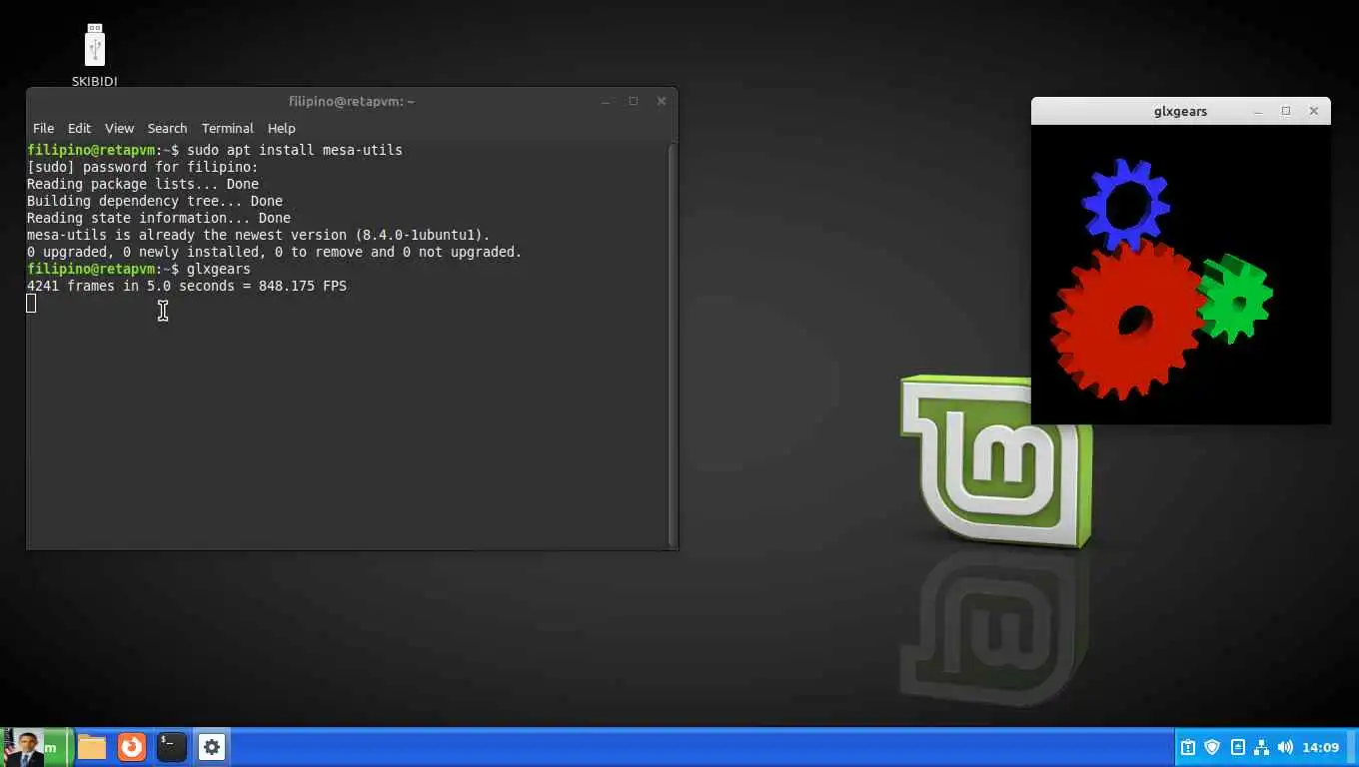Click the 'Reading package lists... Done' line

143,184
